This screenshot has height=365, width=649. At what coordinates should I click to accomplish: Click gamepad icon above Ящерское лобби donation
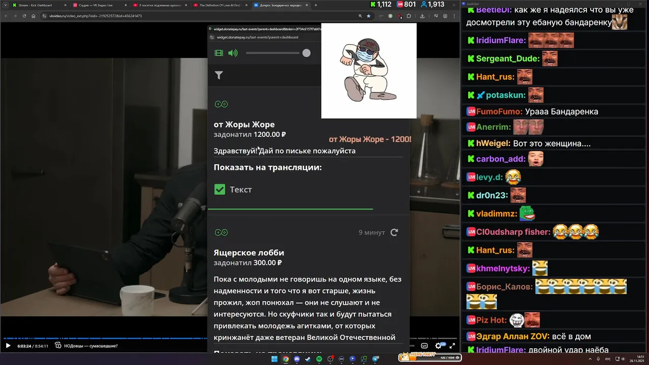tap(221, 232)
